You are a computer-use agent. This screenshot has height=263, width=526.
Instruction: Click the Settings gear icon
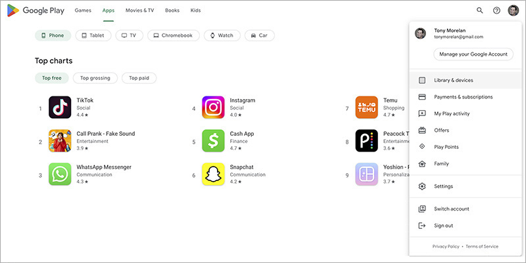422,186
